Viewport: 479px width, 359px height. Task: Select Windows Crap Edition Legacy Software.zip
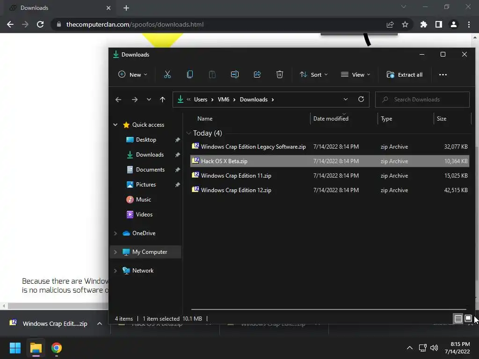(330, 146)
